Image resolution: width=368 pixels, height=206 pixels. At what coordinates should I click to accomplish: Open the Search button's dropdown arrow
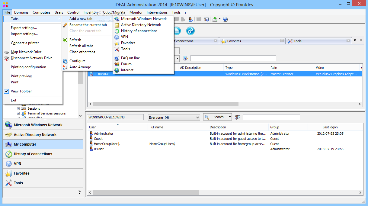coord(230,117)
